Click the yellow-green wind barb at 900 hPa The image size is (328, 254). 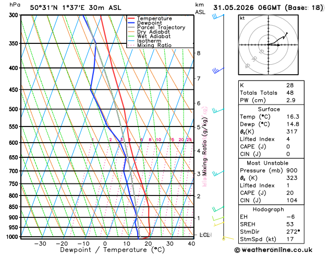218,218
